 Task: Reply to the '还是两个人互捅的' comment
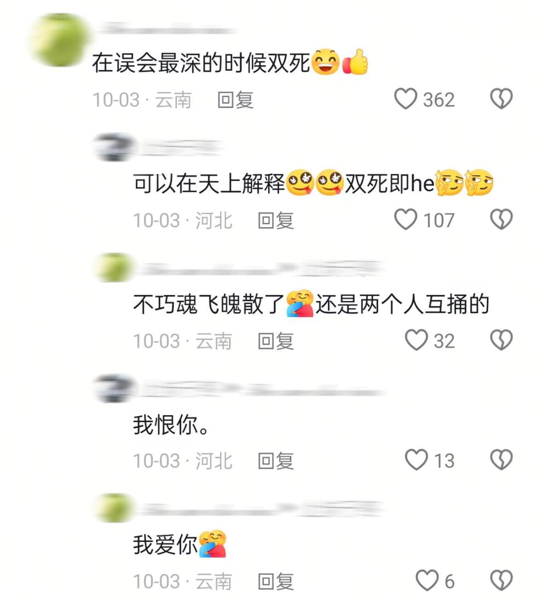pyautogui.click(x=276, y=341)
